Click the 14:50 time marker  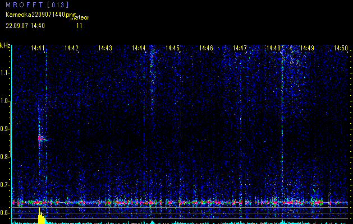tap(341, 48)
